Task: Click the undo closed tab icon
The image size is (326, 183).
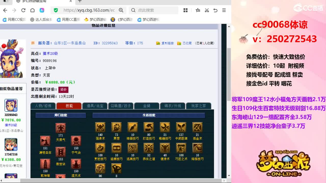Action: click(215, 10)
